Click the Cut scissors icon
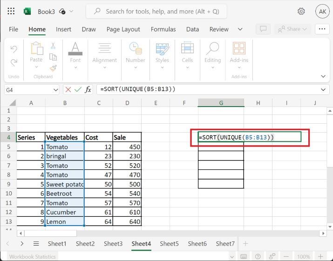The height and width of the screenshot is (261, 333). tap(53, 46)
